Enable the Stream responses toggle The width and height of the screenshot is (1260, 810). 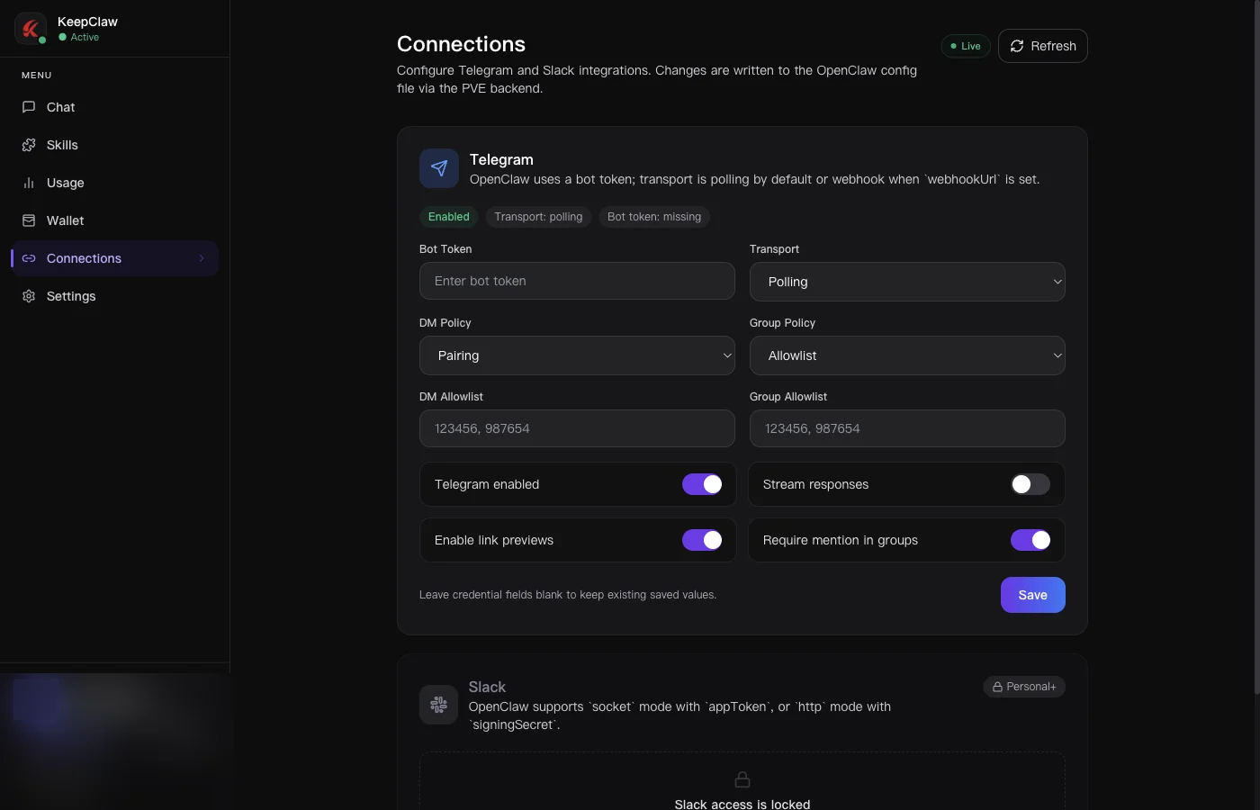1030,484
